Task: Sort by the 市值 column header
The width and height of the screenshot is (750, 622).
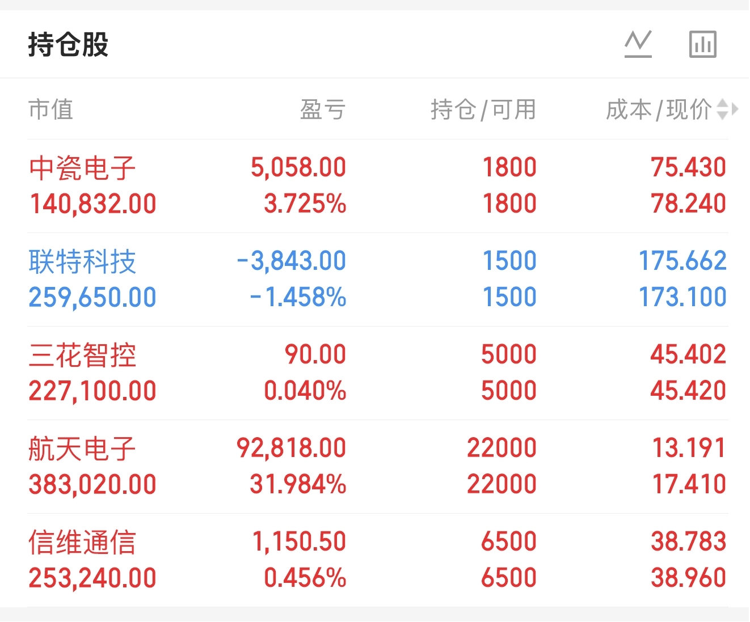Action: pos(51,109)
